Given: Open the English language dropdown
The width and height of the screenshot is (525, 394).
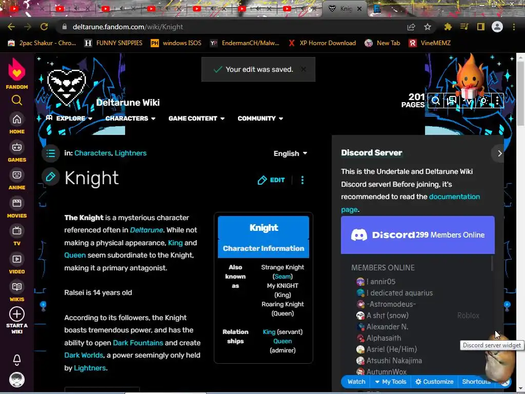Looking at the screenshot, I should [x=290, y=153].
